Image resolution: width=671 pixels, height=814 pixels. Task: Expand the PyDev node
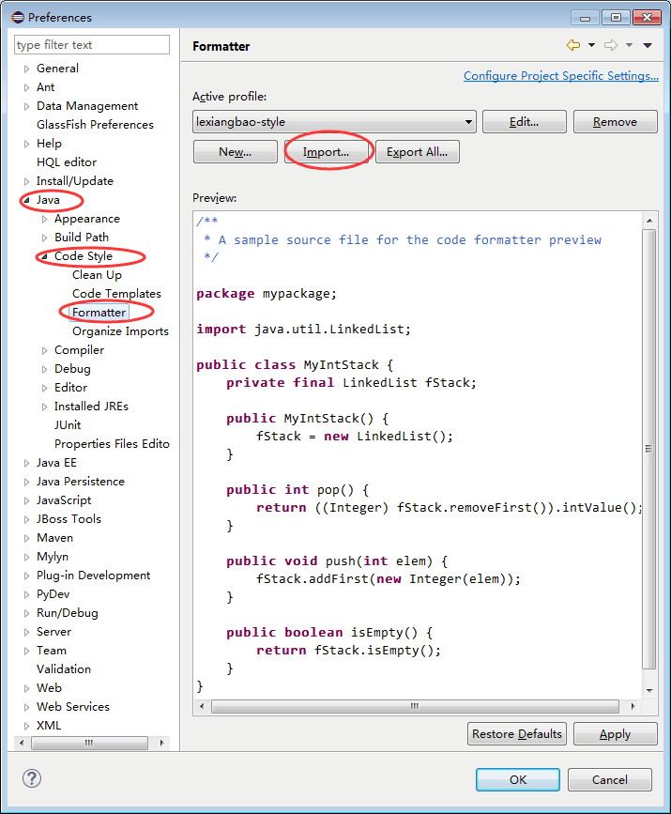coord(26,594)
